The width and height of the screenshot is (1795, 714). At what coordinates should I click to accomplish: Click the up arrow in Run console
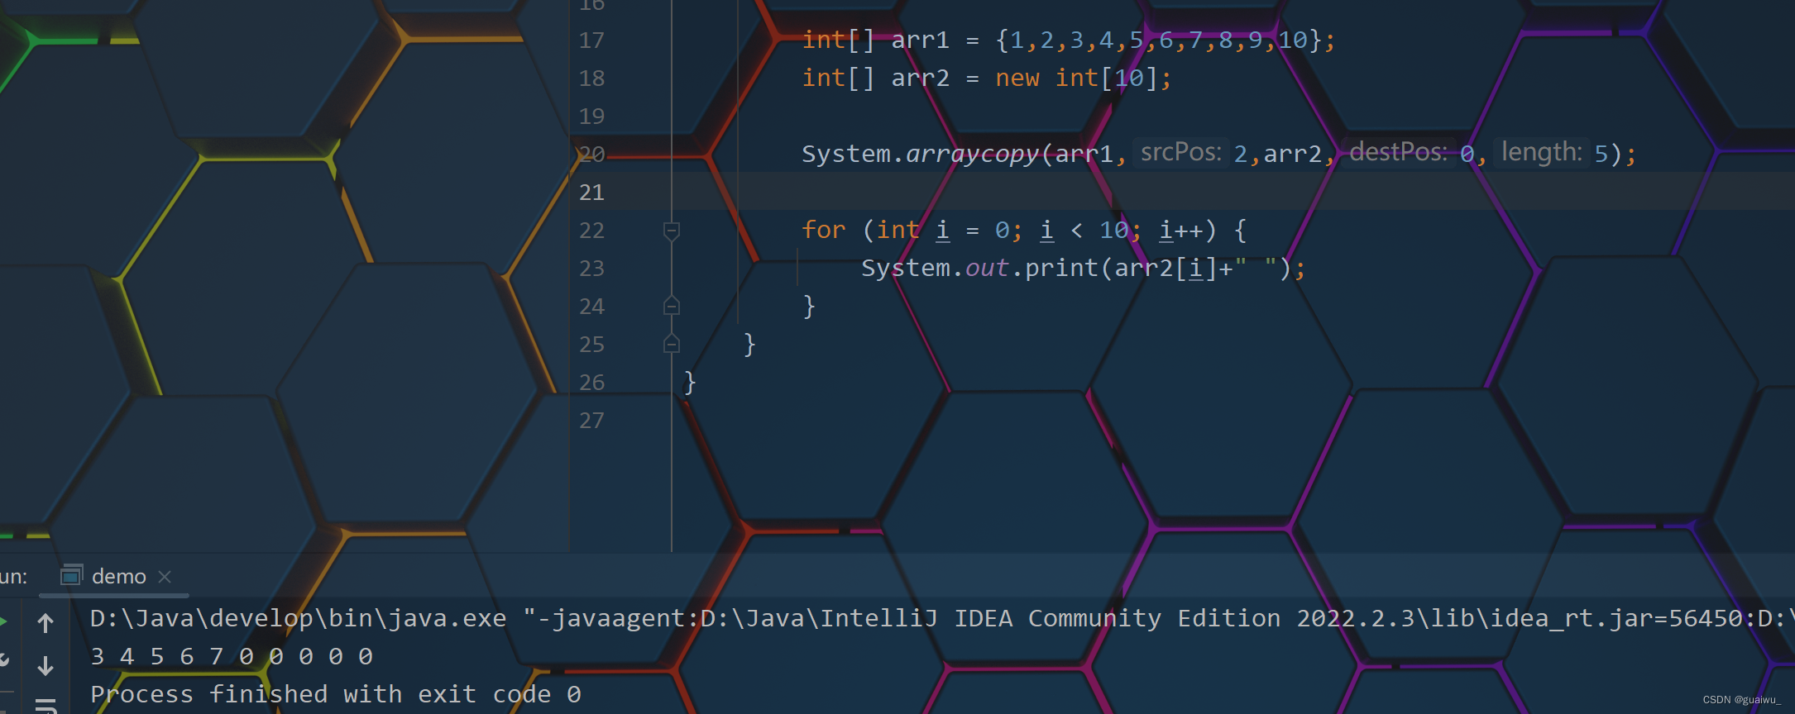45,623
